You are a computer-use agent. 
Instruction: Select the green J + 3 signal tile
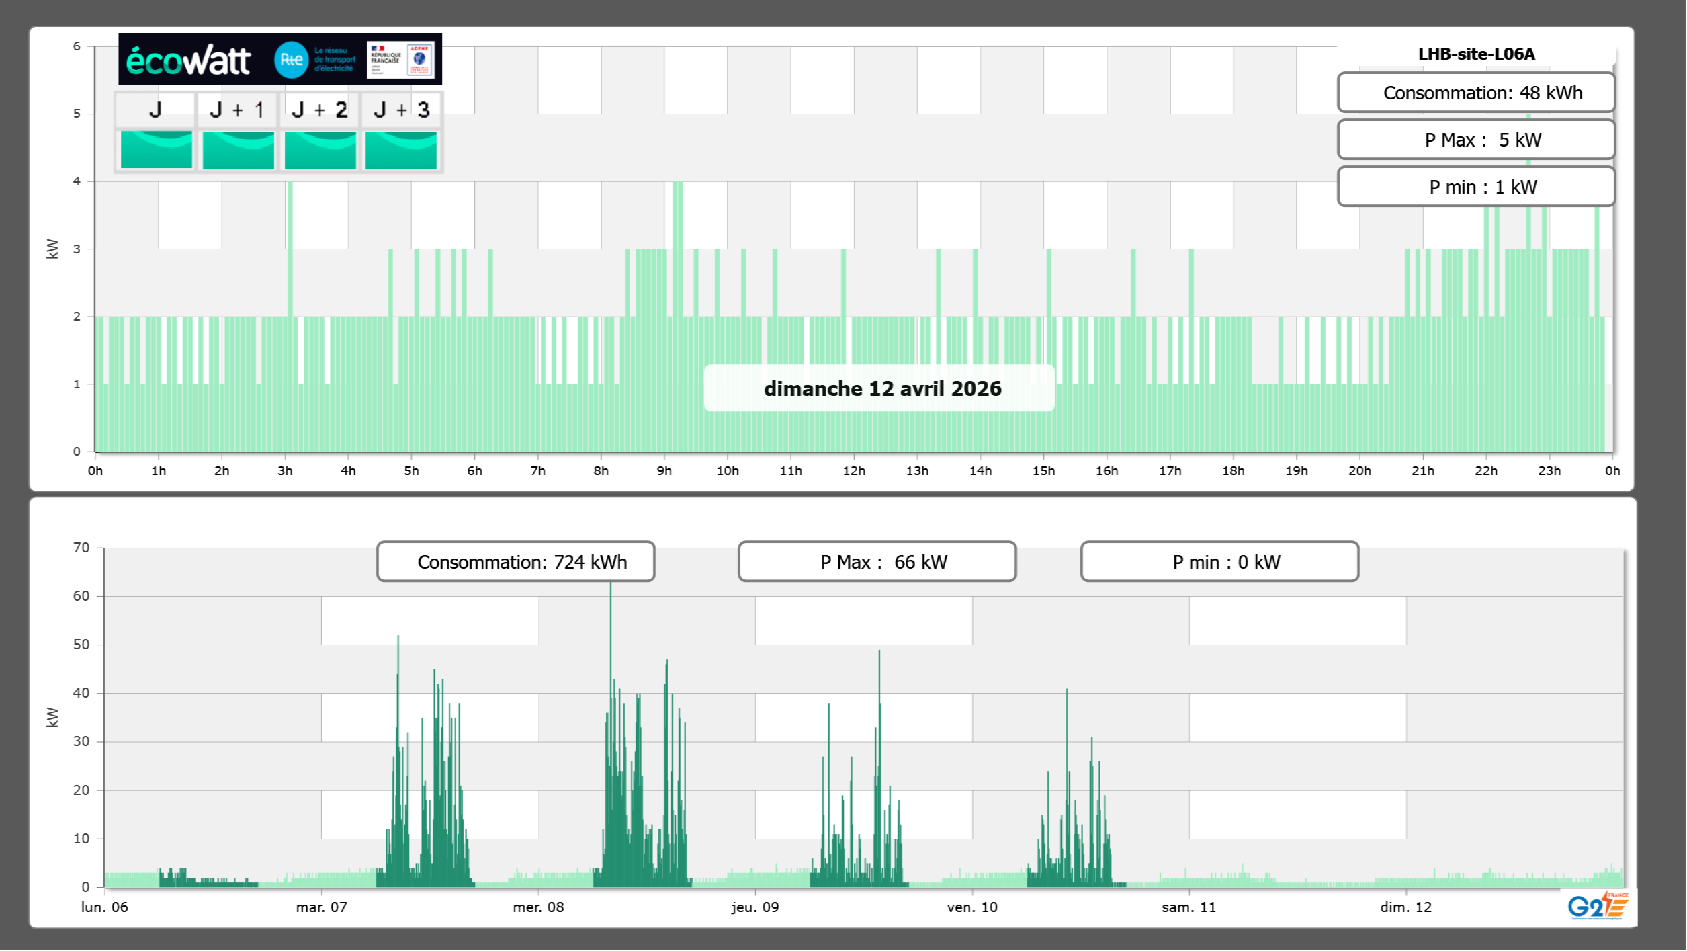pyautogui.click(x=401, y=149)
